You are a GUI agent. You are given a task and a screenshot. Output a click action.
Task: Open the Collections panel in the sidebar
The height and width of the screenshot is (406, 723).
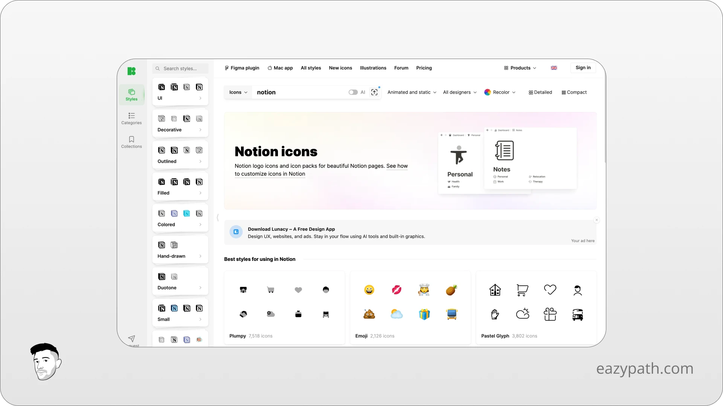131,142
